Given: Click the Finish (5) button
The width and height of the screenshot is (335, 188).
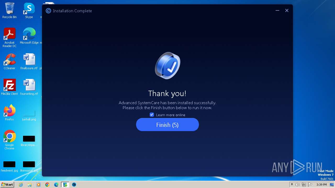Looking at the screenshot, I should [167, 125].
